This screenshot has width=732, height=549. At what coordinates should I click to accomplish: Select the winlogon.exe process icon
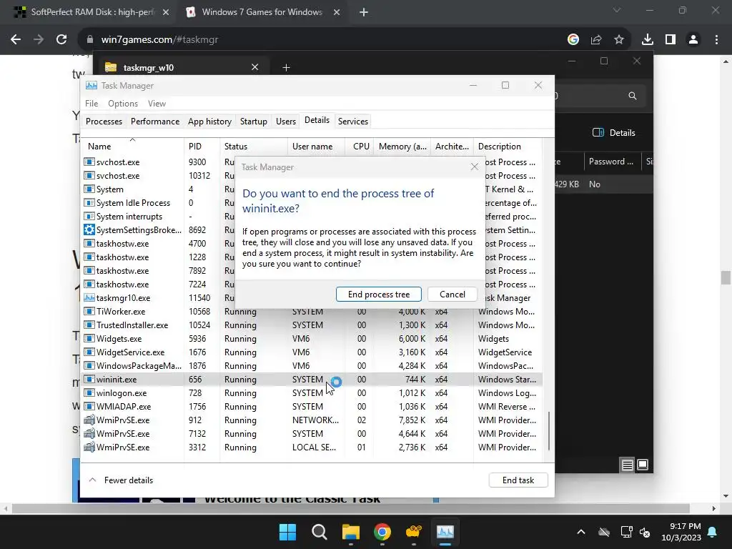tap(89, 392)
